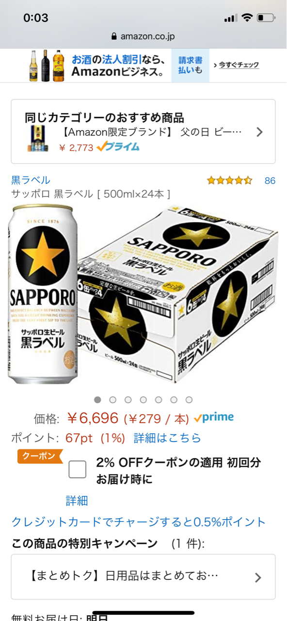Tap the クレジットカードでチャージ points link
Image resolution: width=287 pixels, height=621 pixels.
click(139, 522)
